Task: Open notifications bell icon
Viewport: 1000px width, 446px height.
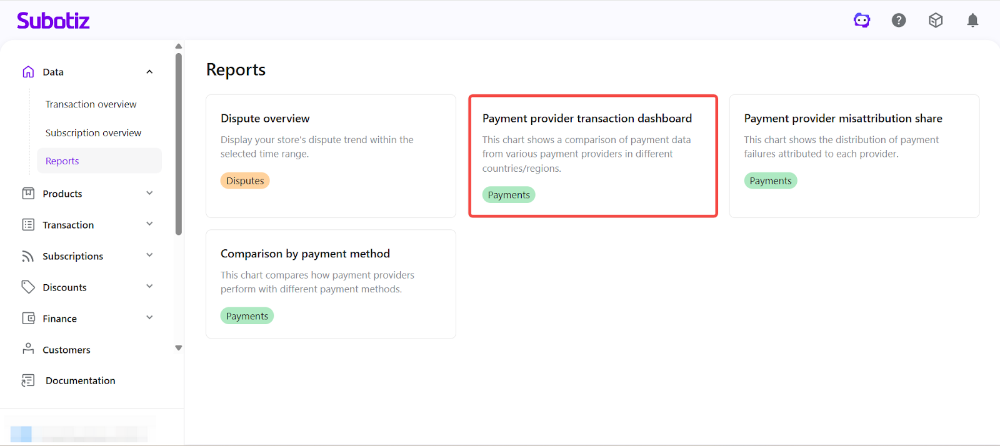Action: [x=972, y=21]
